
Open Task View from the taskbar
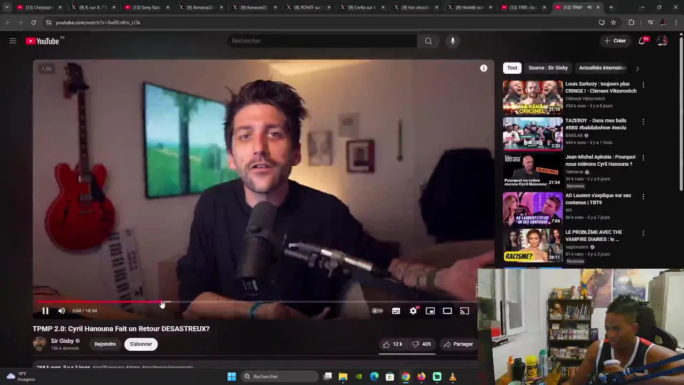click(x=328, y=376)
